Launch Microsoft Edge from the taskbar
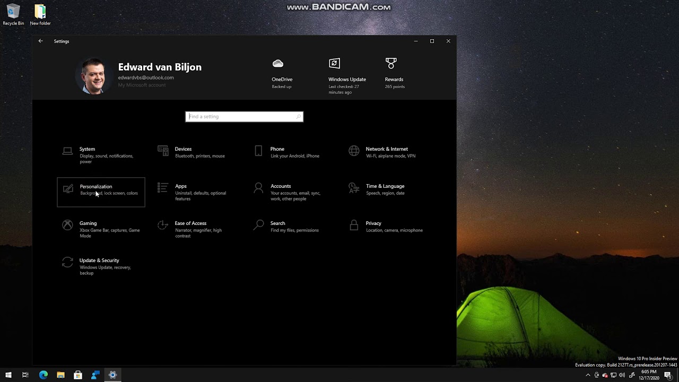Image resolution: width=679 pixels, height=382 pixels. pos(43,375)
